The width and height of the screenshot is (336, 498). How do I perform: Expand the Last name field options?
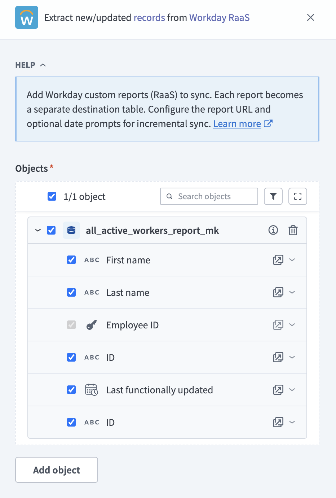pos(292,292)
